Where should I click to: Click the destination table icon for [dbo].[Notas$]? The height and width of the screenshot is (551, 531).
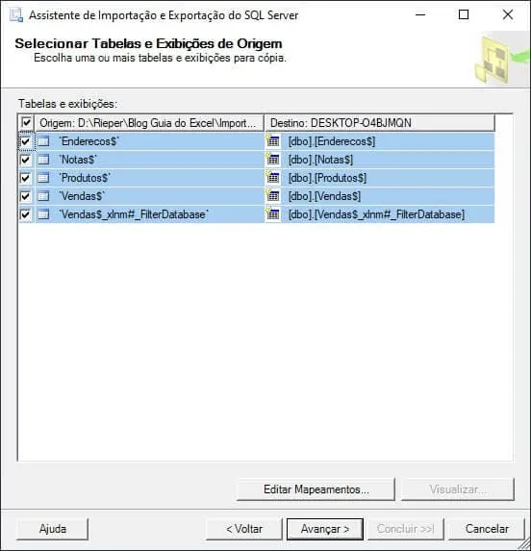point(272,160)
